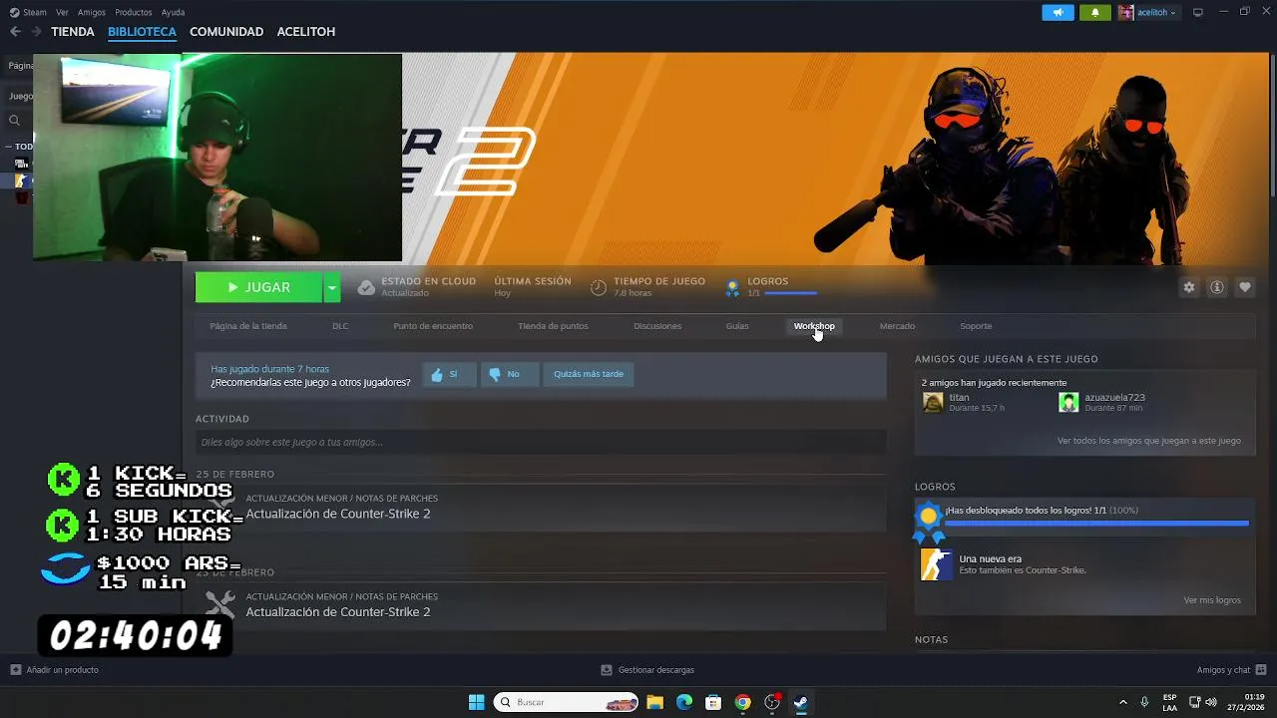1277x718 pixels.
Task: Open Big Picture mode monitor icon
Action: click(1198, 12)
